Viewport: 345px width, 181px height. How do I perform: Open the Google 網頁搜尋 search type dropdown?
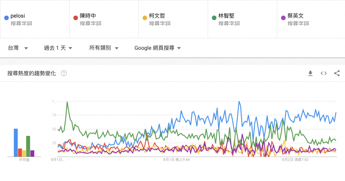pos(157,48)
